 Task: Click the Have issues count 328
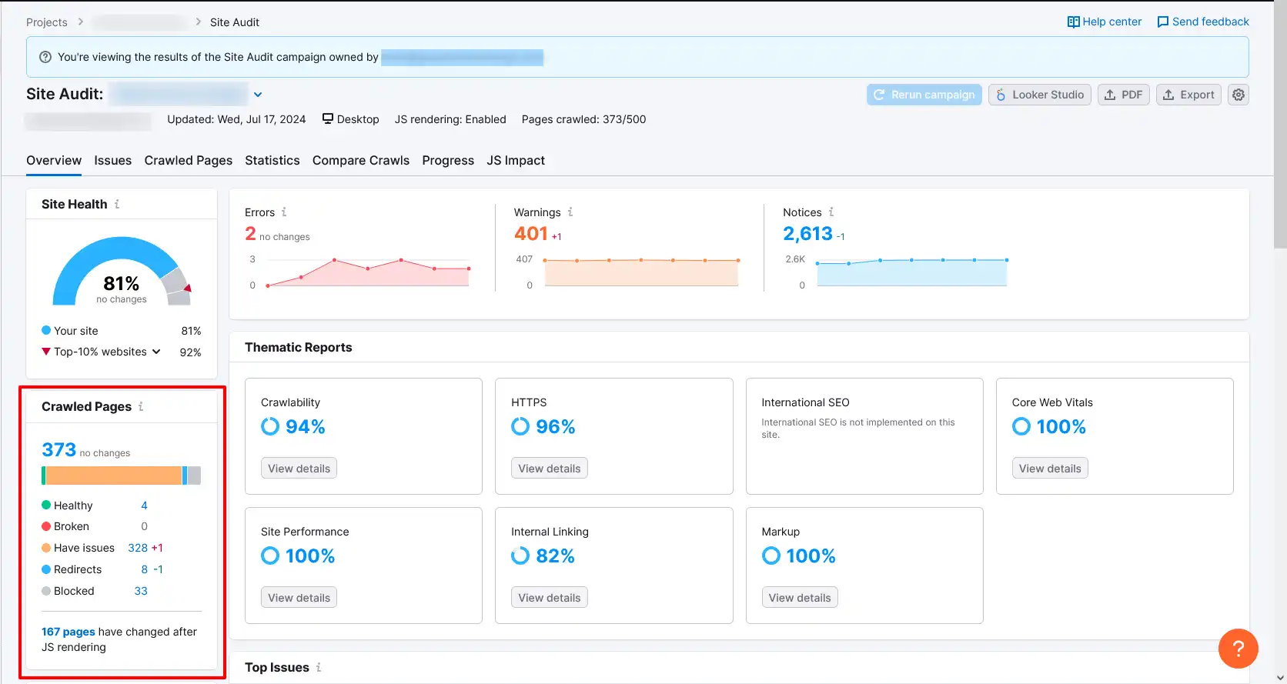(x=138, y=548)
